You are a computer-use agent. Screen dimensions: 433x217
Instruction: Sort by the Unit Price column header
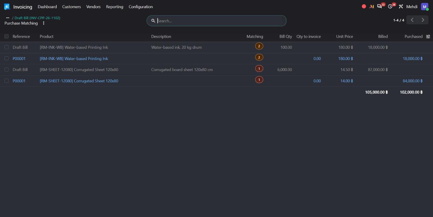tap(344, 36)
